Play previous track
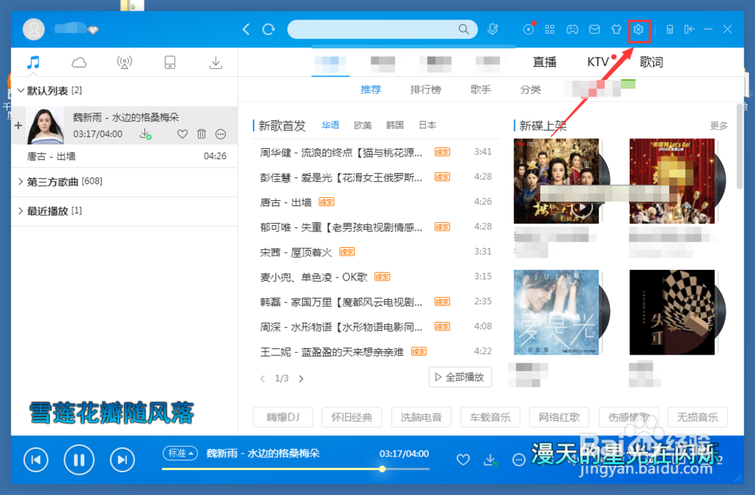 36,459
